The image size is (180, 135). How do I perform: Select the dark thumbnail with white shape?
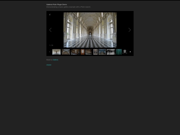125,52
